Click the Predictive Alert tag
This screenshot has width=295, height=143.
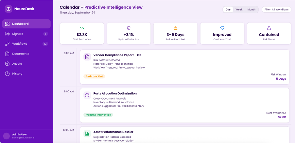(94, 76)
